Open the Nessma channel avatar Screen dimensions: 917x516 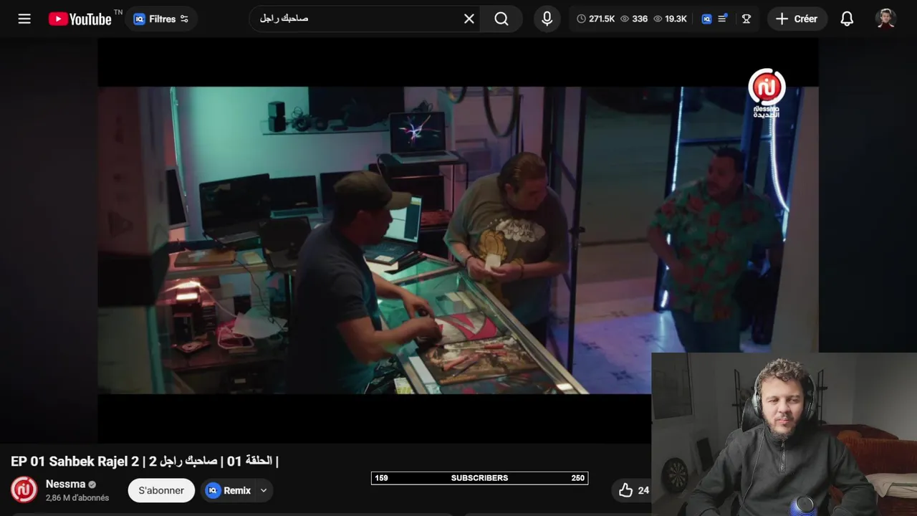pyautogui.click(x=24, y=490)
